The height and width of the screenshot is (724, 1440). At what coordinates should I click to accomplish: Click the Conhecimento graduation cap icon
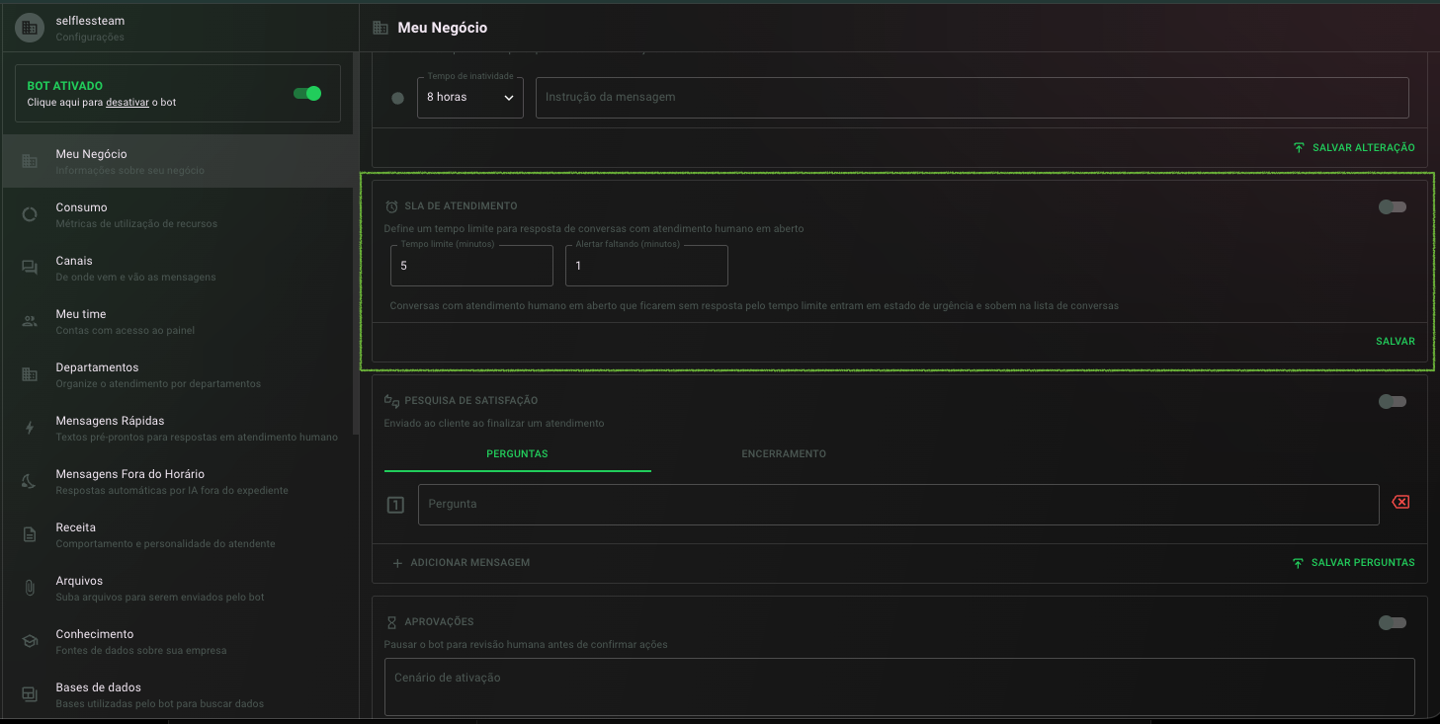30,641
